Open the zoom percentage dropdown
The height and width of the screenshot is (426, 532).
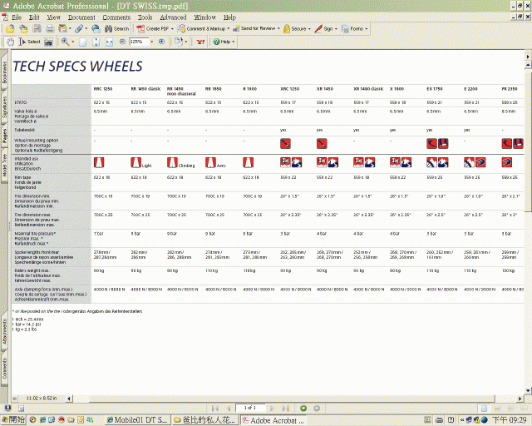151,41
